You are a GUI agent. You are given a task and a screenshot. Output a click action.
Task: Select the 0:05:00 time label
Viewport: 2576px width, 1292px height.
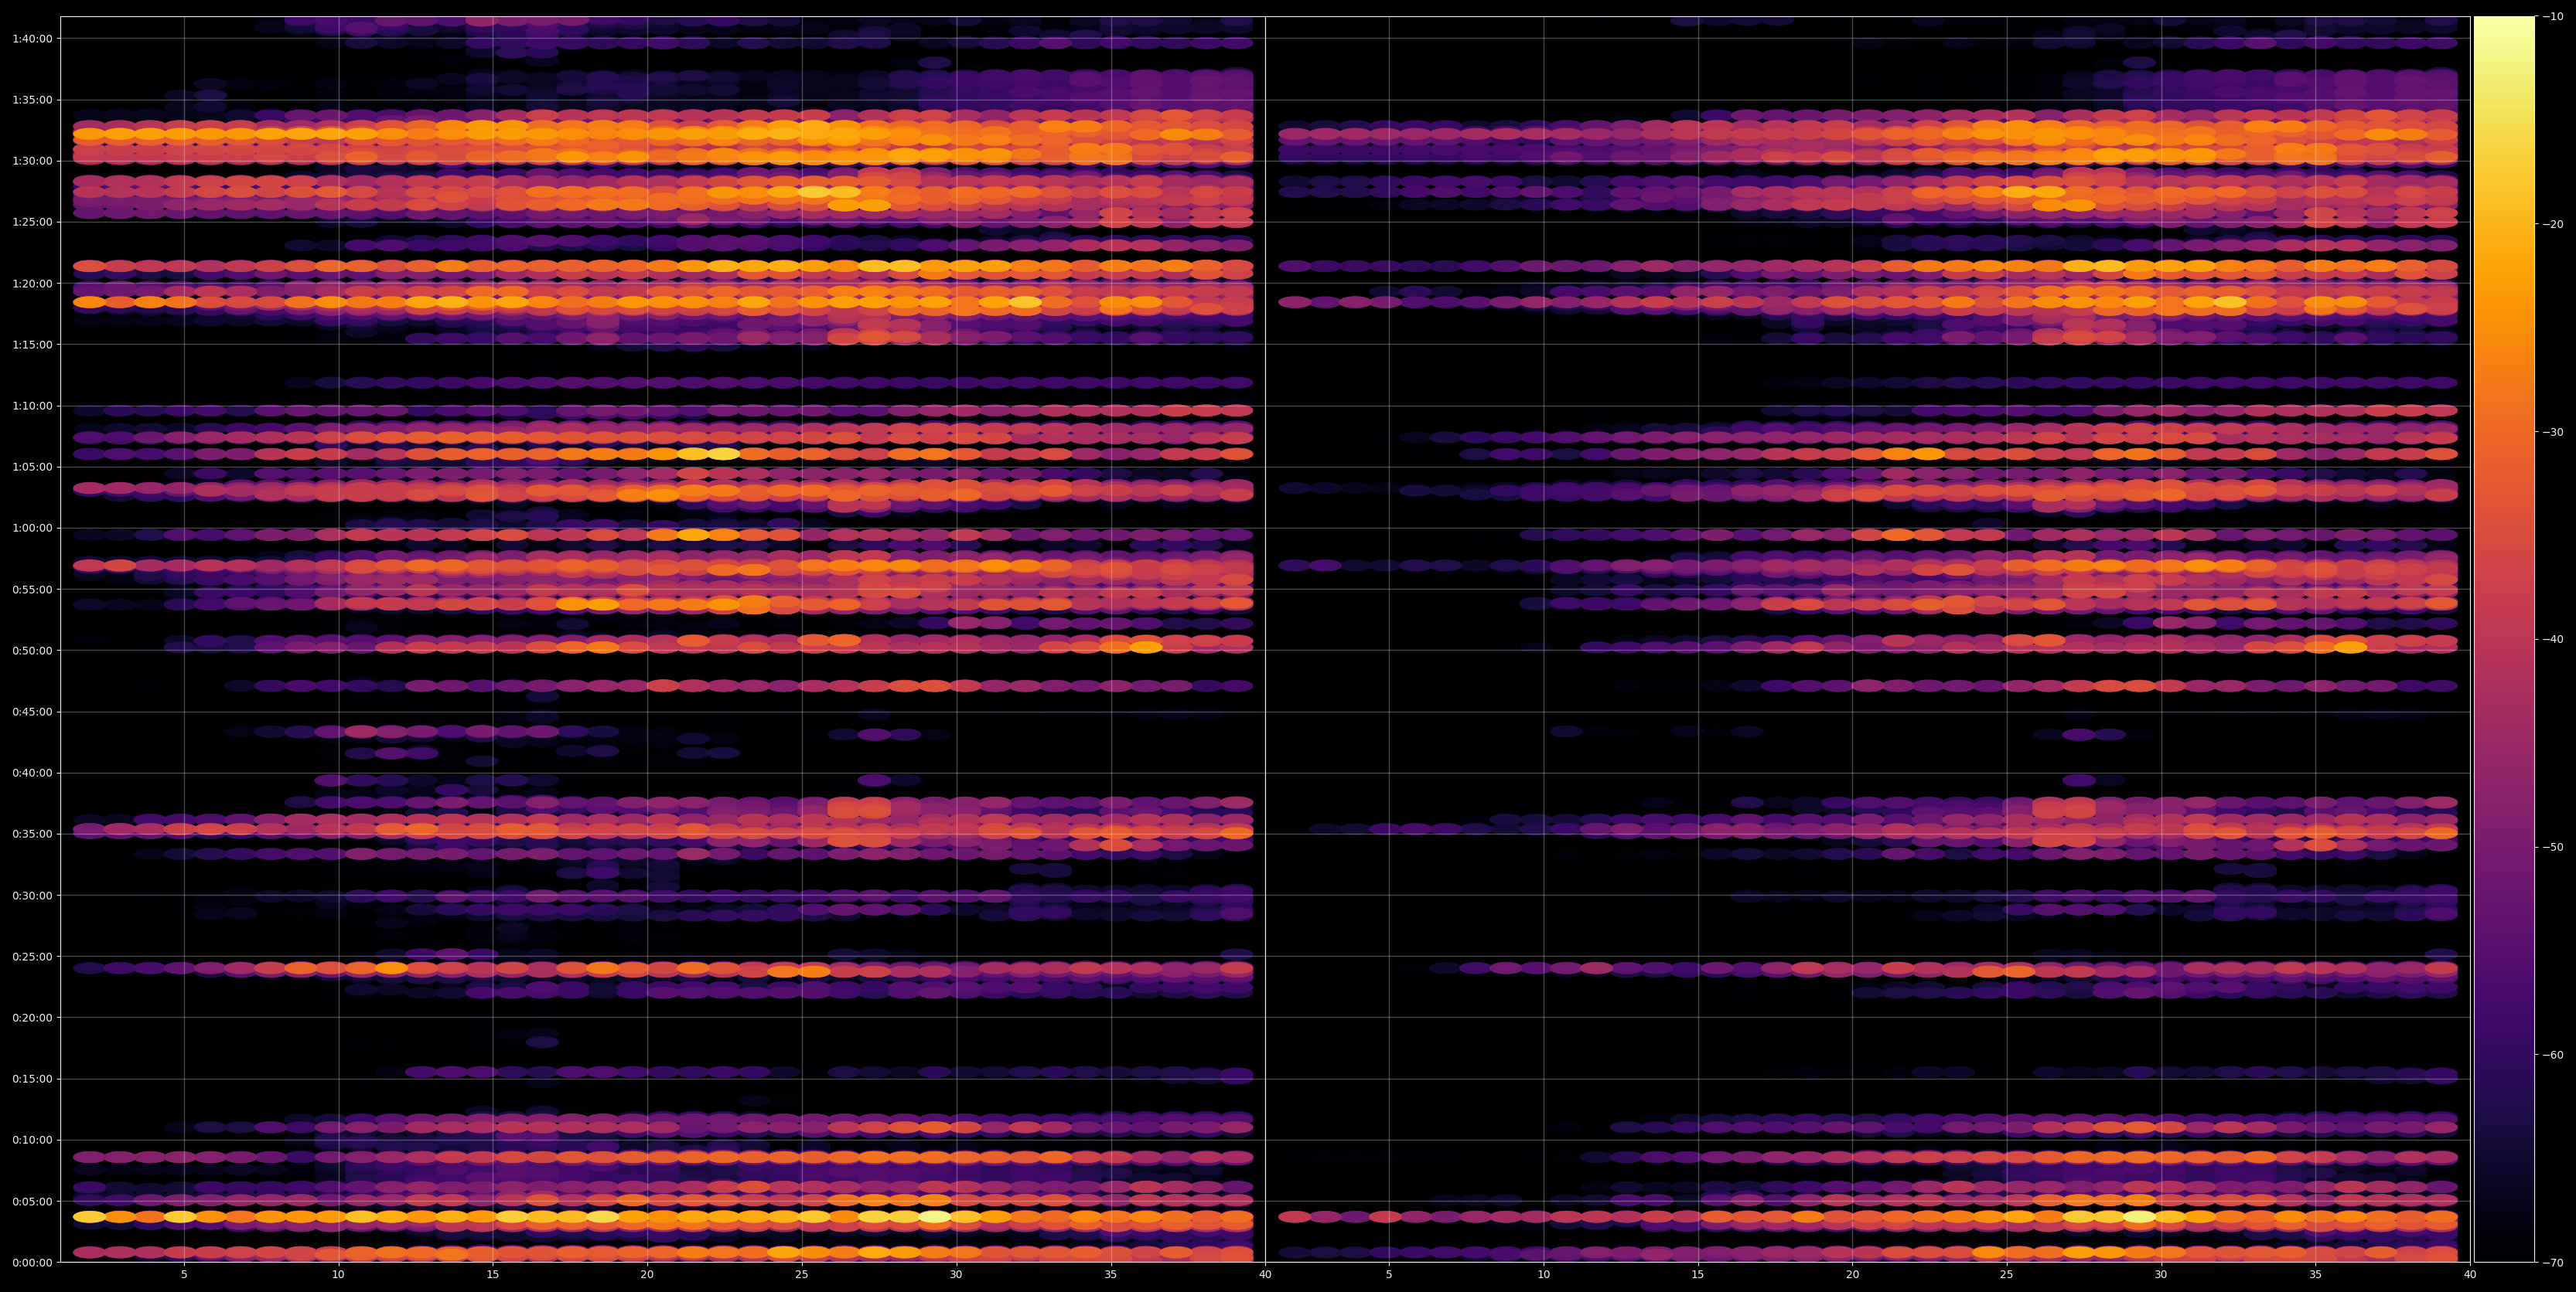(x=32, y=1201)
